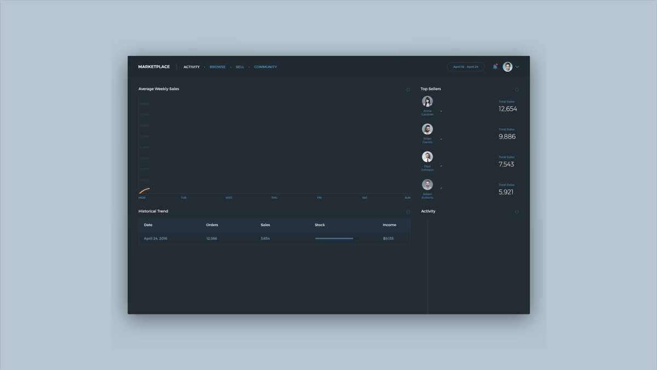This screenshot has height=370, width=657.
Task: Open the notifications bell icon
Action: point(495,66)
